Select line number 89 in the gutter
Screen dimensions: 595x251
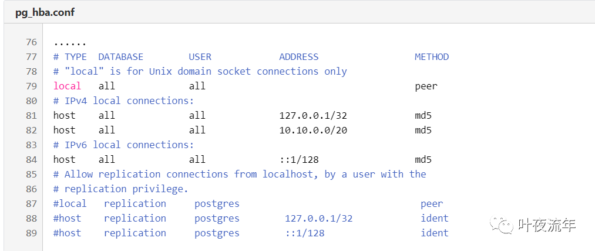tap(31, 233)
